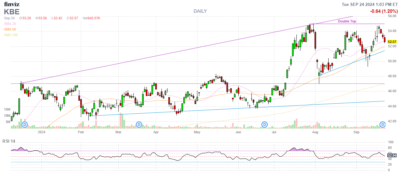Click the dividend marker left of 2024

coord(25,125)
